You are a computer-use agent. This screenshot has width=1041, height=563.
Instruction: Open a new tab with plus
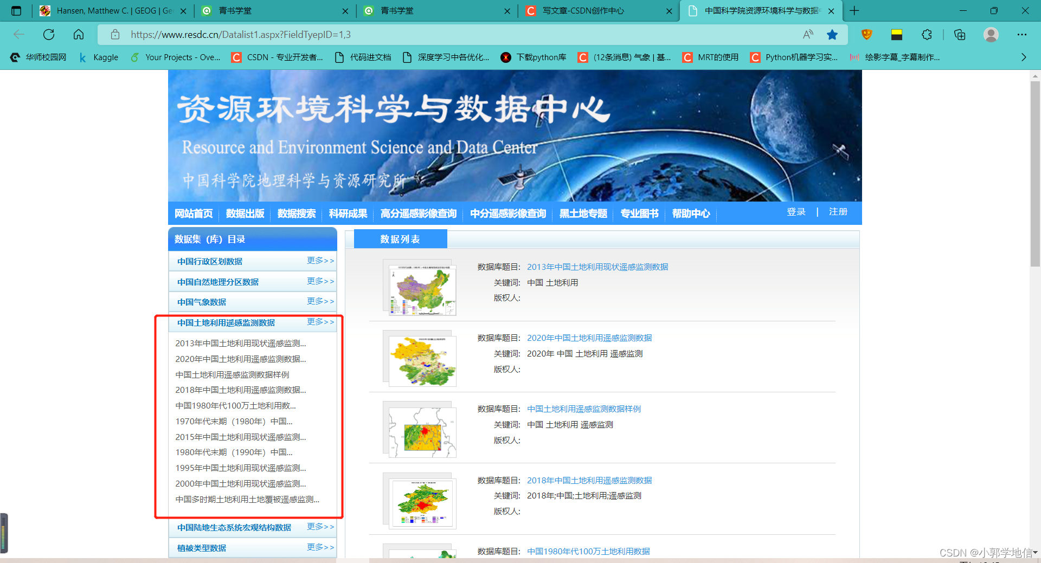(854, 11)
